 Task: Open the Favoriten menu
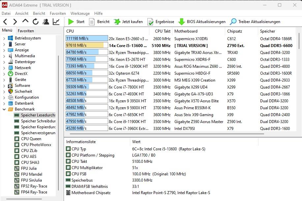(x=58, y=13)
